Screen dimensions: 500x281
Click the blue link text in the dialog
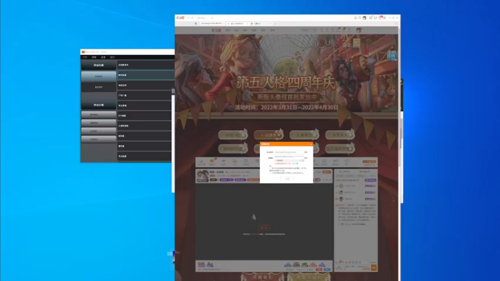(295, 164)
